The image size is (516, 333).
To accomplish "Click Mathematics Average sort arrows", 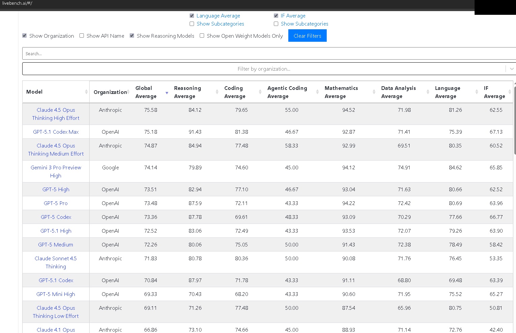I will pyautogui.click(x=374, y=92).
